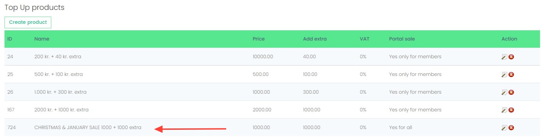Select the CHRISTMAS & JANUARY SALE product name
Viewport: 542px width, 140px height.
coord(88,127)
